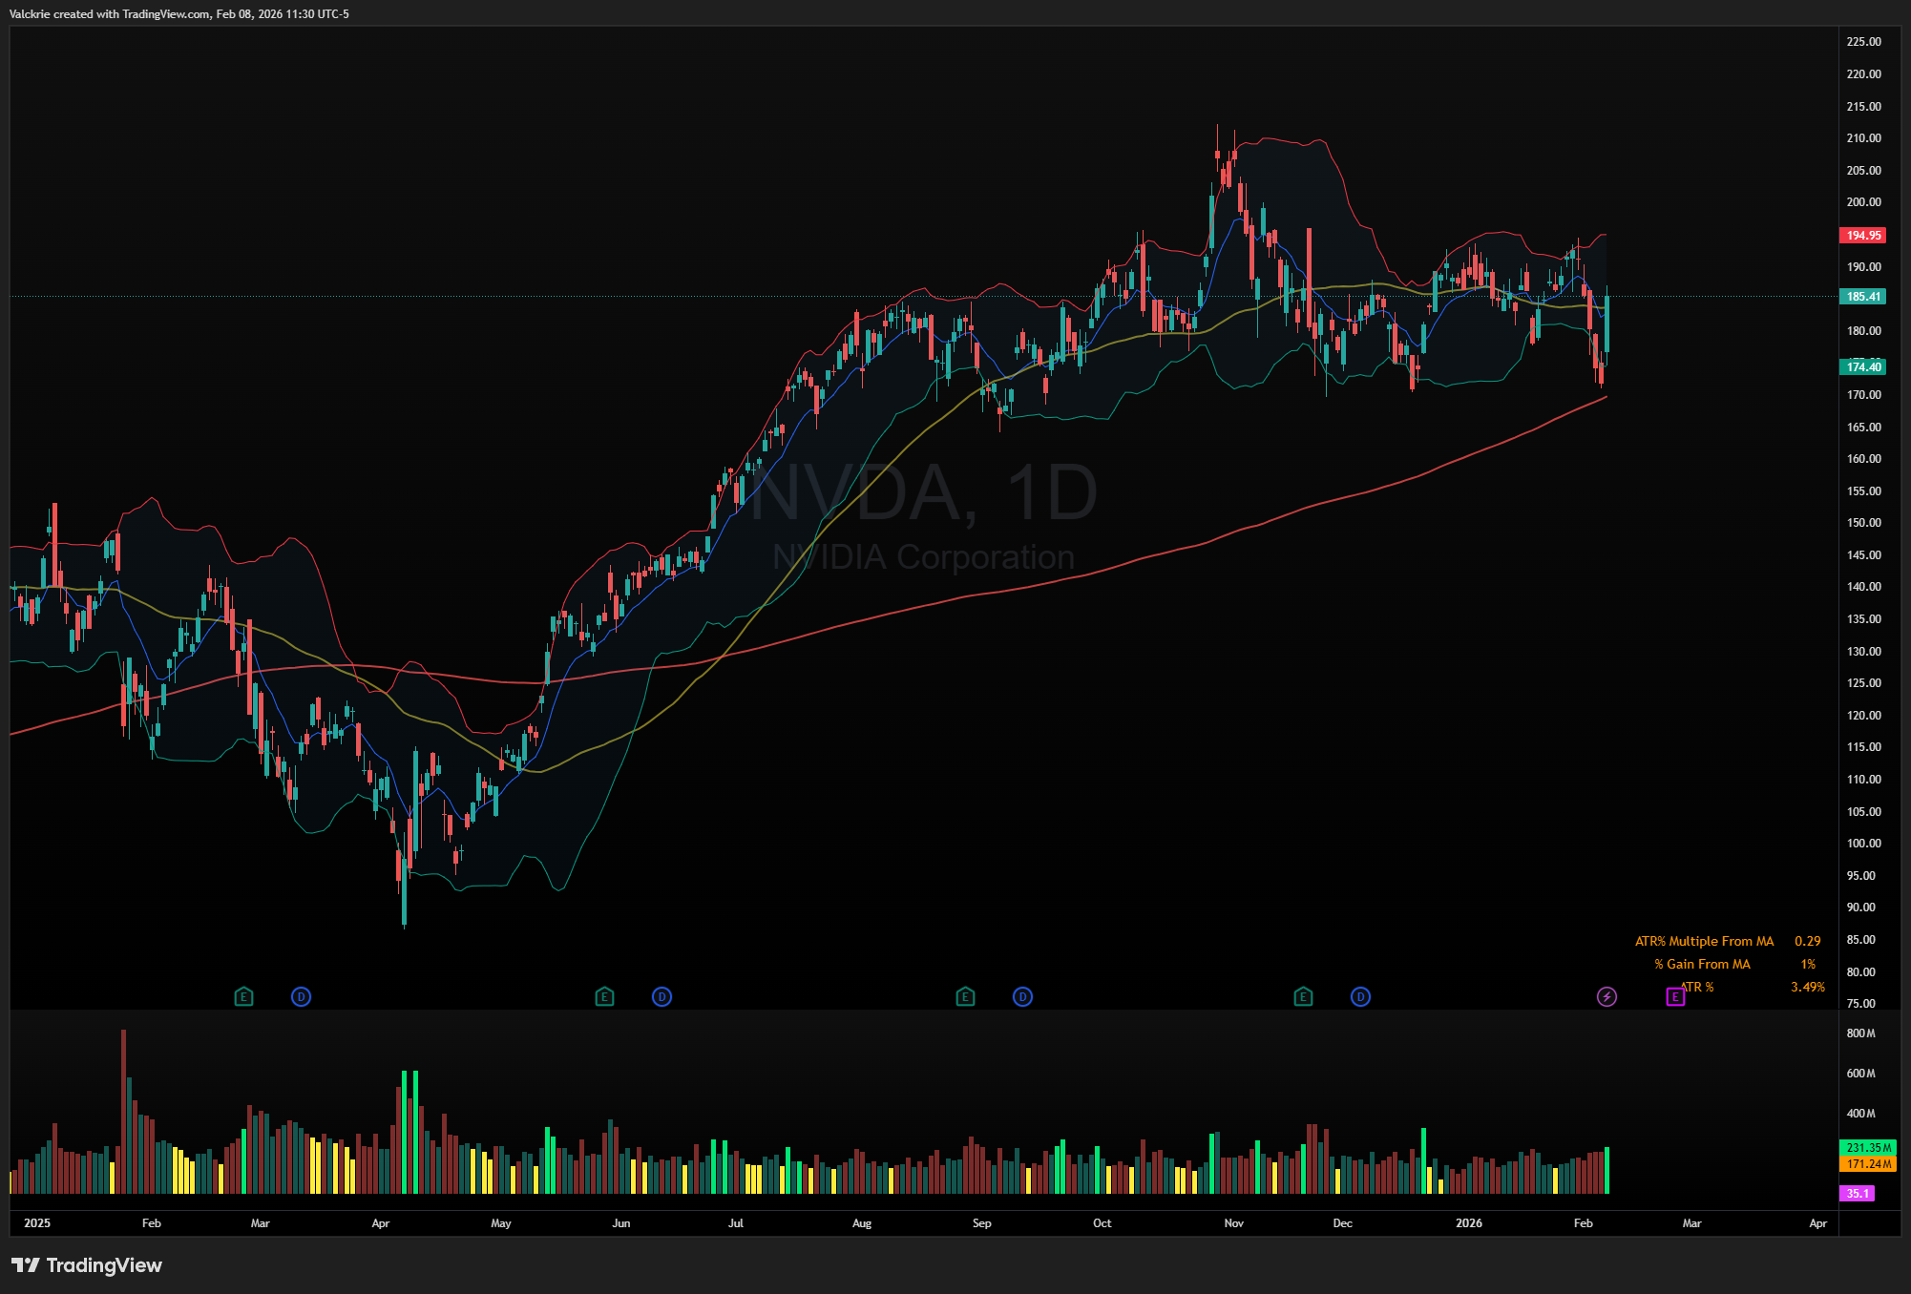Screen dimensions: 1911x1294
Task: Select the blue dividend D marker in mid-September
Action: 1022,997
